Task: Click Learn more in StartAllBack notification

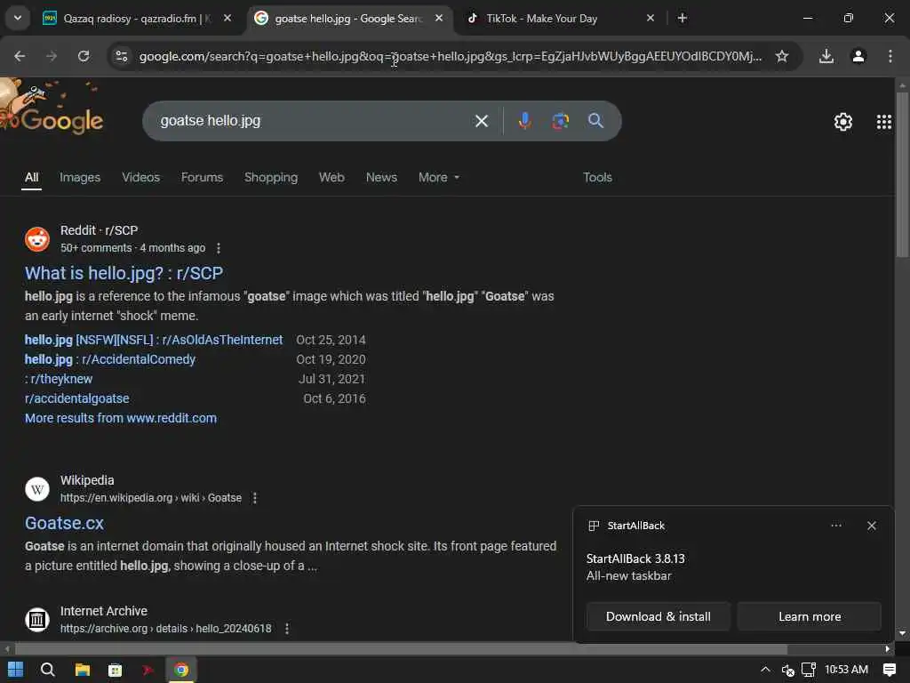Action: 809,616
